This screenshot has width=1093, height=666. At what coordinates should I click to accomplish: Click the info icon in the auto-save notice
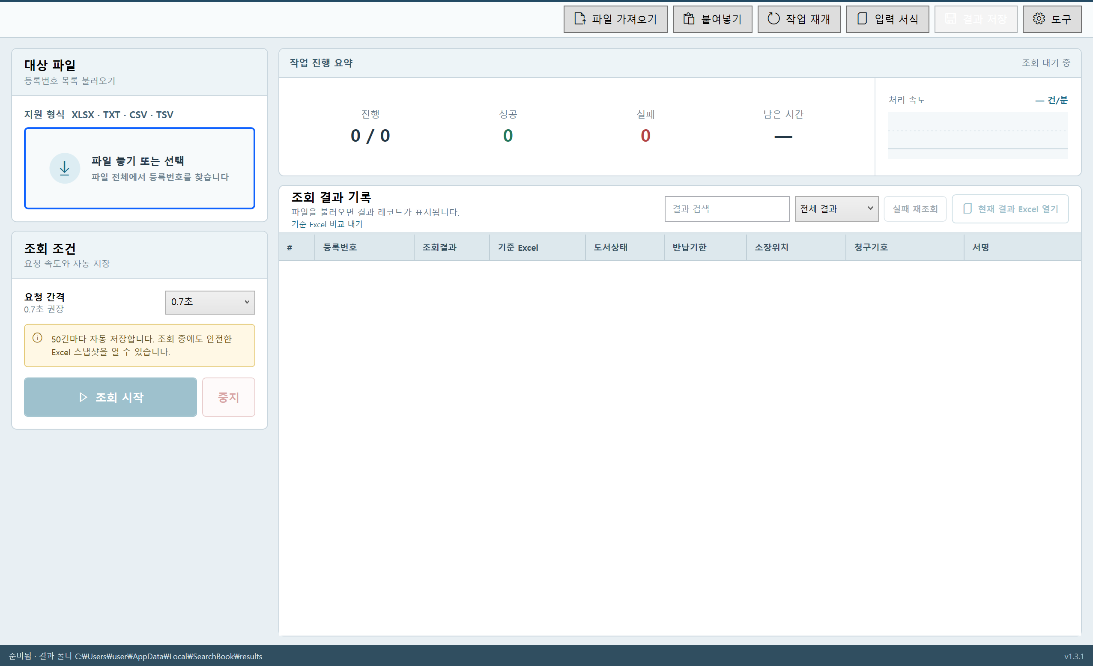(38, 338)
